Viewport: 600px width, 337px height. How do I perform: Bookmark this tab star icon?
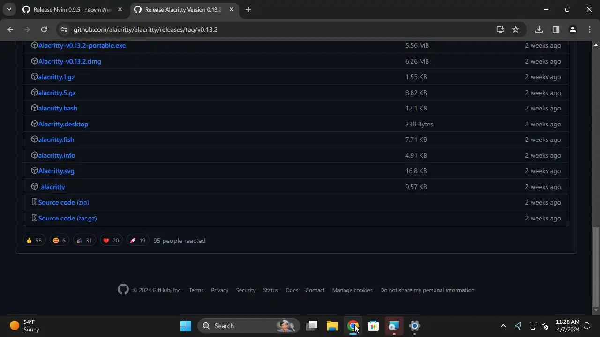[516, 29]
